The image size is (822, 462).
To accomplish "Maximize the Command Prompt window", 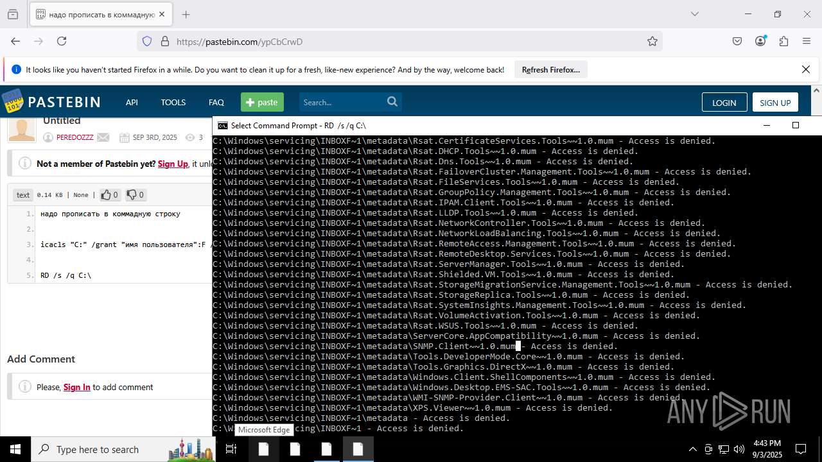I will click(x=795, y=125).
